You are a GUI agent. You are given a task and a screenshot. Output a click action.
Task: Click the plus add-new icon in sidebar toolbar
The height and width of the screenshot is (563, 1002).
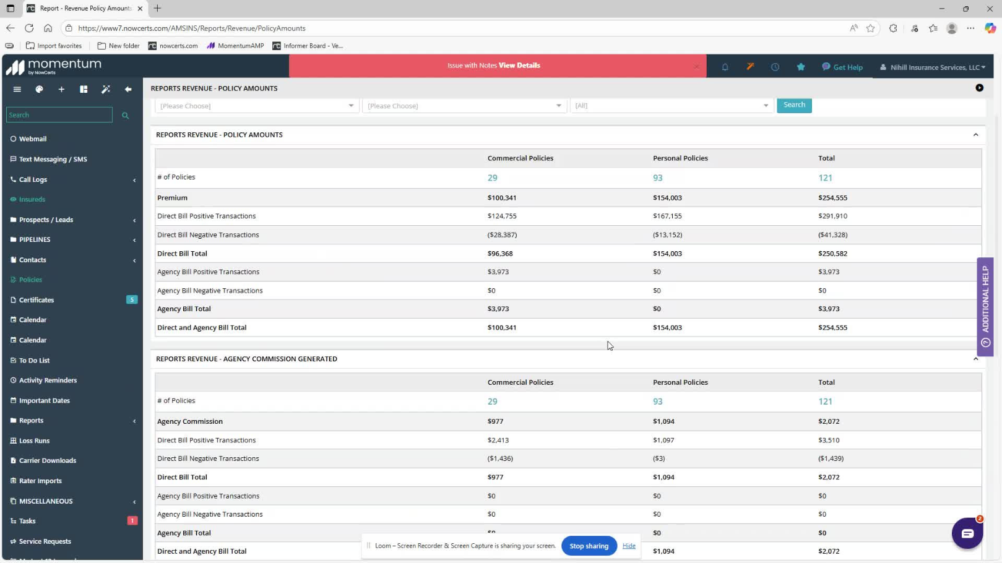point(61,89)
